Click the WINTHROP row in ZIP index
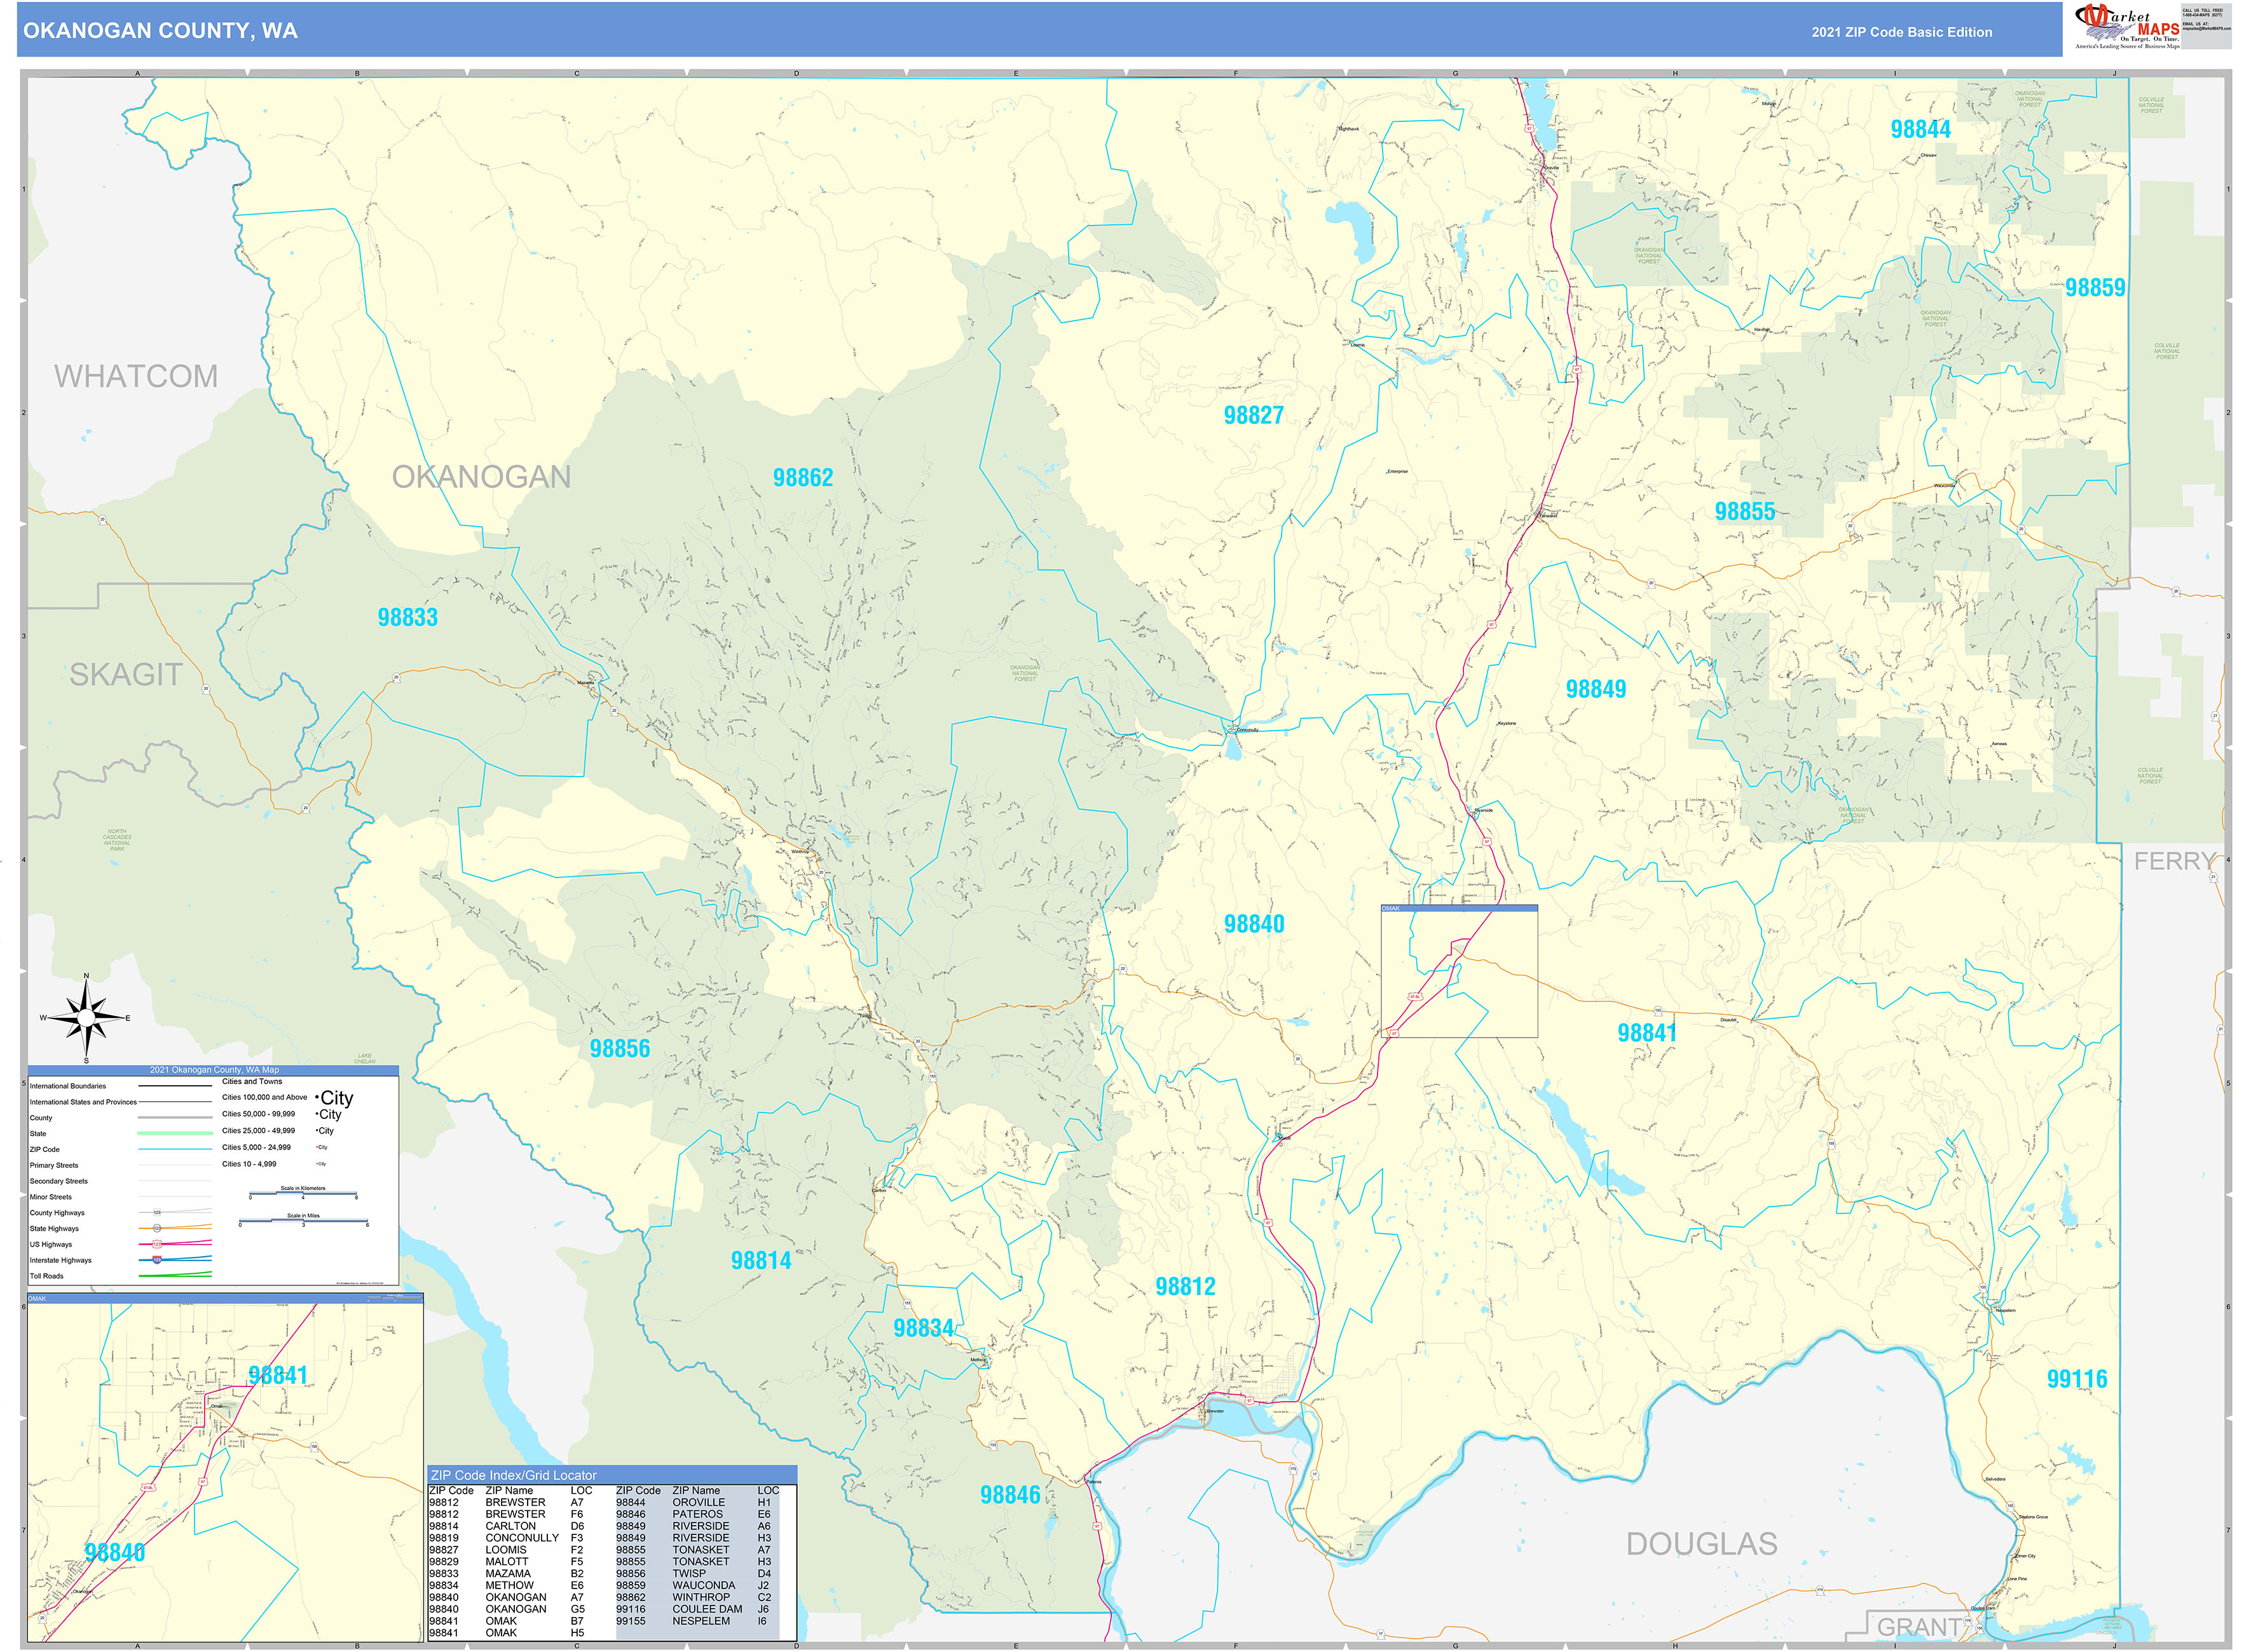The image size is (2251, 1652). click(x=694, y=1597)
